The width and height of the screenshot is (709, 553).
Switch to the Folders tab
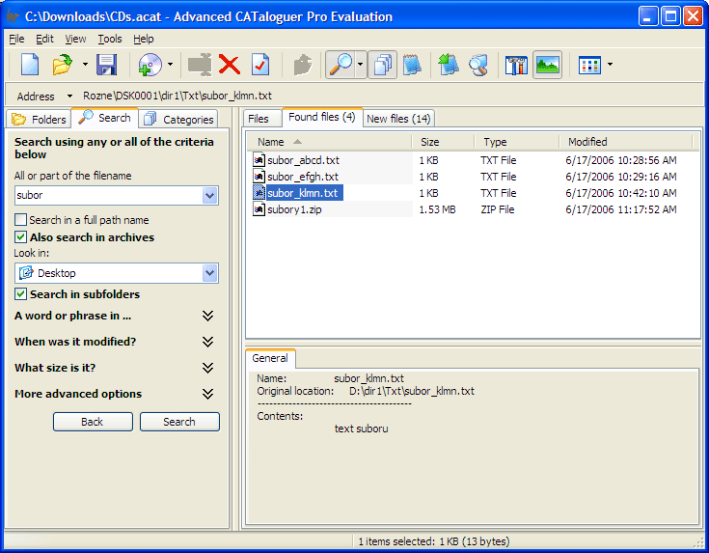39,119
